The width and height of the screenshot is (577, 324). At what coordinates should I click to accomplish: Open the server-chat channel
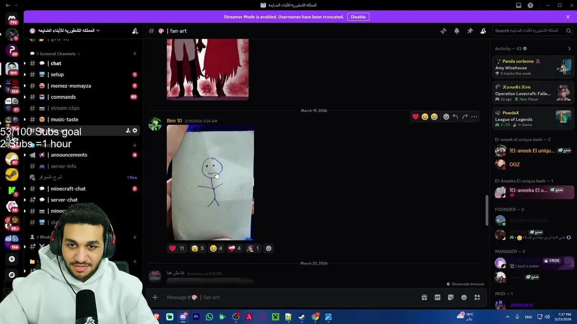click(83, 200)
